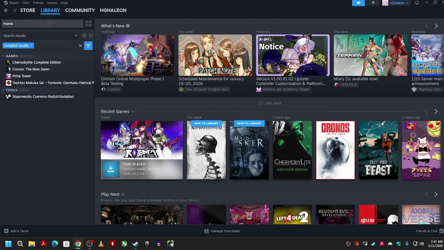Click the Home button
The width and height of the screenshot is (444, 250).
42,24
